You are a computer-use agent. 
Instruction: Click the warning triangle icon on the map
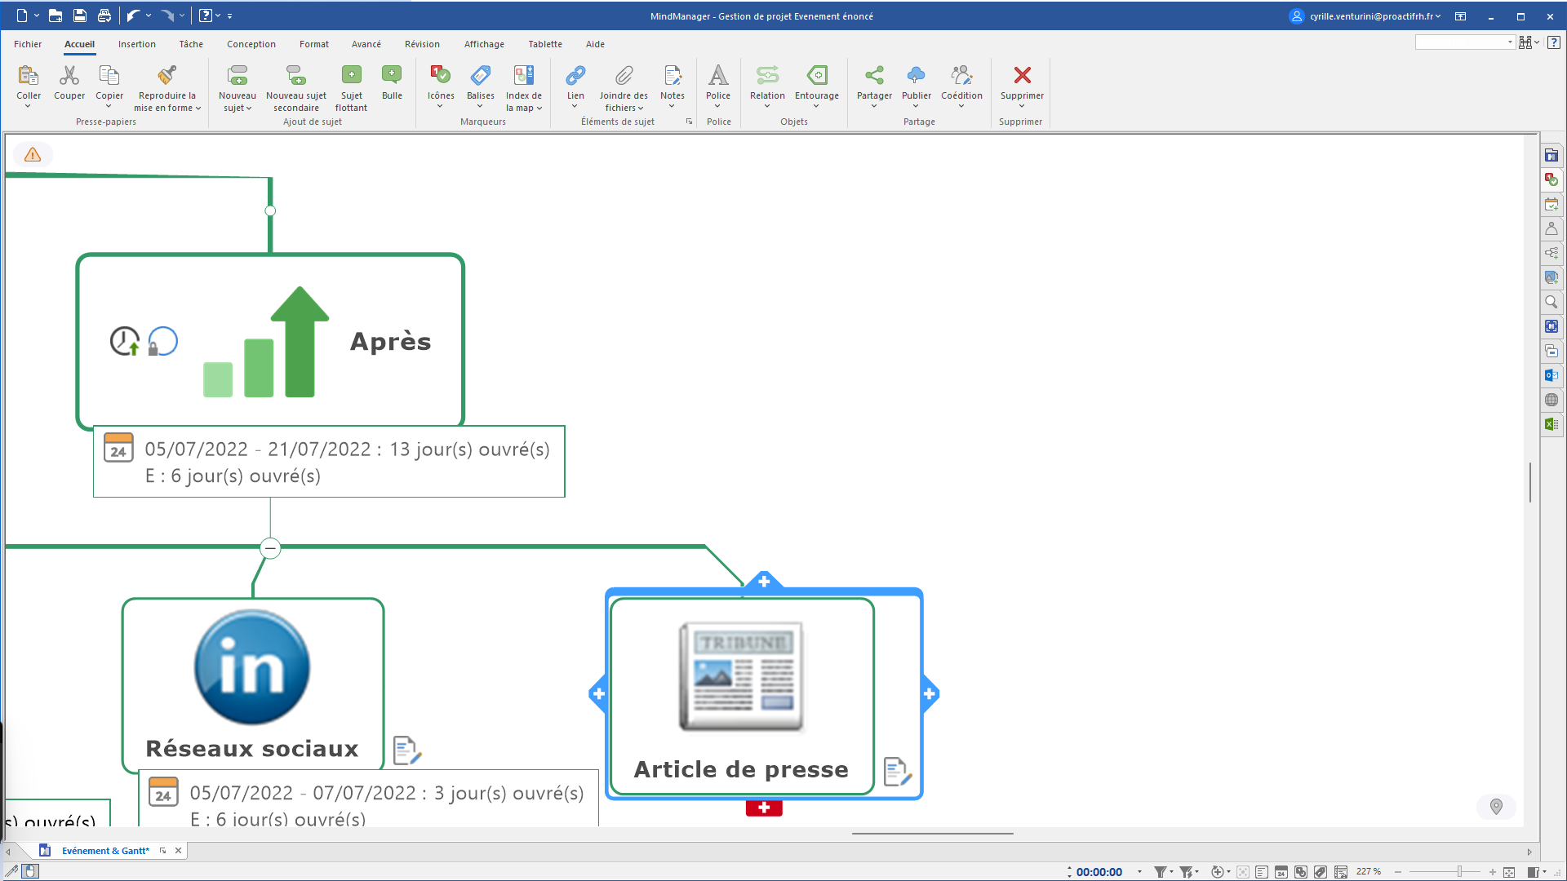pos(33,155)
